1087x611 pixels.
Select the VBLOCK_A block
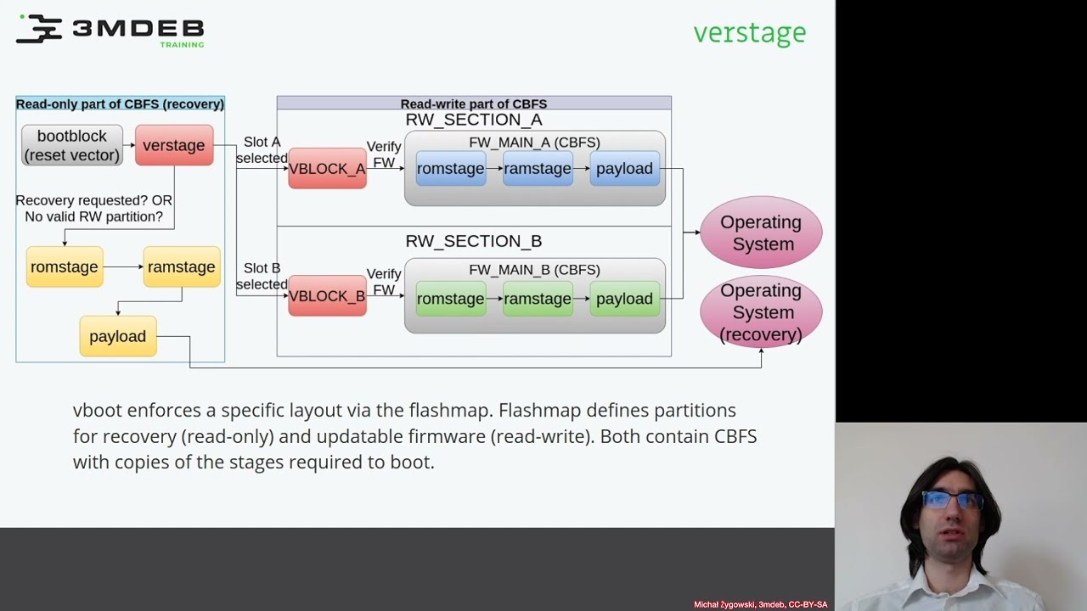point(327,169)
